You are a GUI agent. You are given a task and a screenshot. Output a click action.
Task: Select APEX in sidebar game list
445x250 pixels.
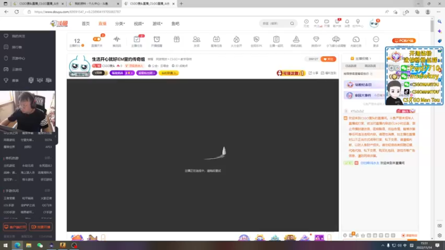(x=48, y=147)
